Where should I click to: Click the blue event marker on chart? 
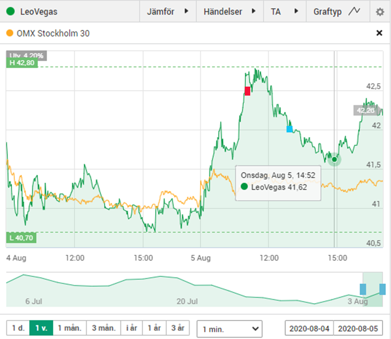click(x=290, y=129)
